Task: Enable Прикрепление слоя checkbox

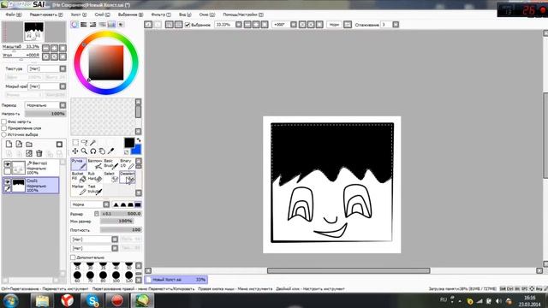Action: (x=4, y=128)
